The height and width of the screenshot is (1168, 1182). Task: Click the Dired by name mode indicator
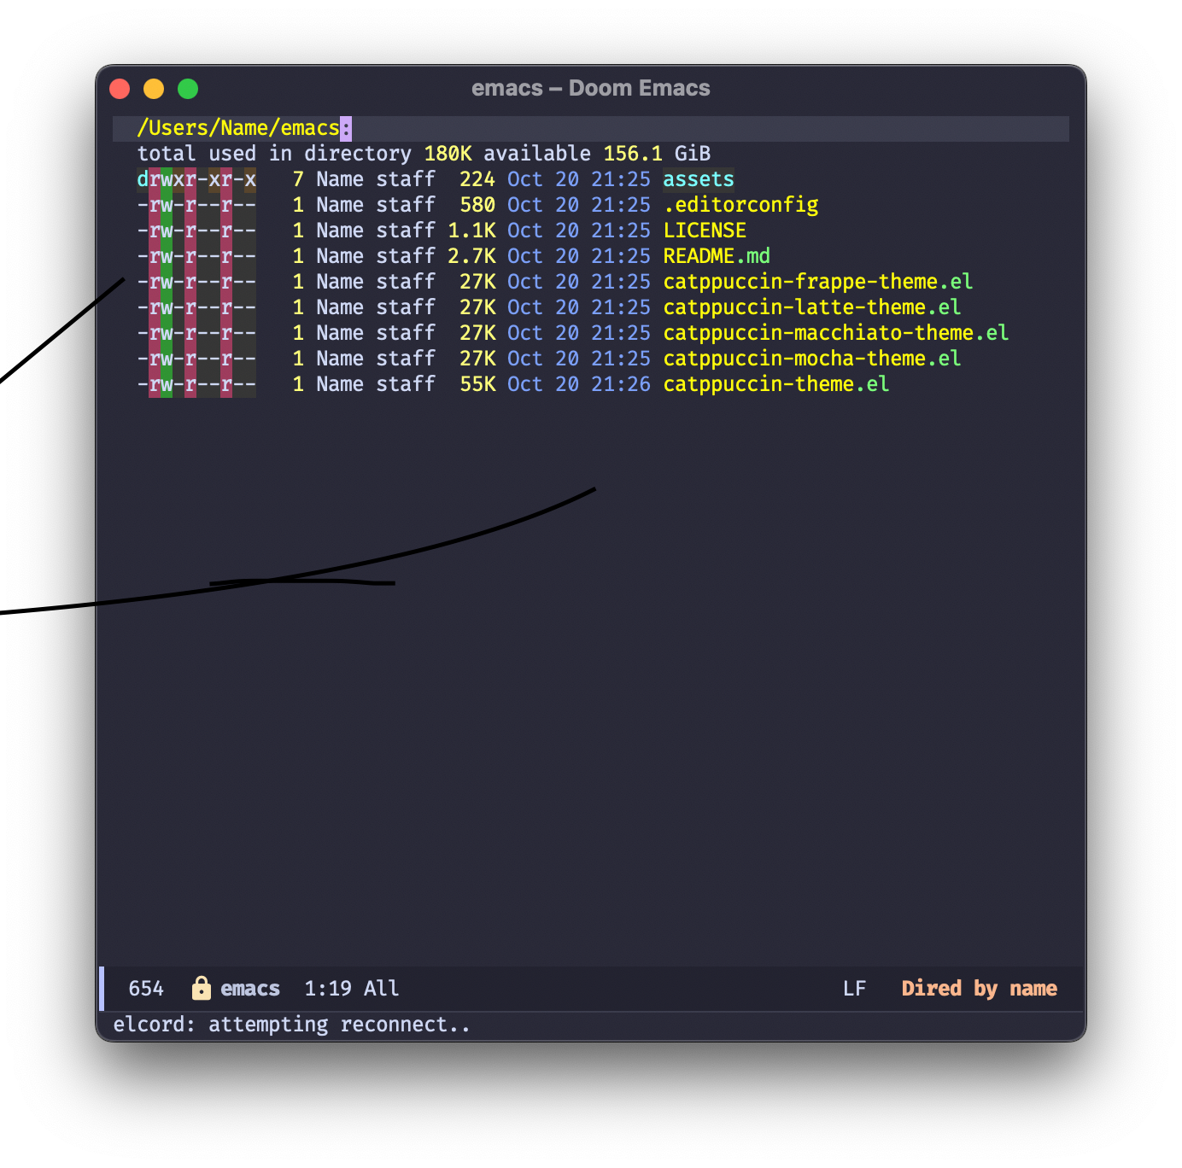(979, 988)
